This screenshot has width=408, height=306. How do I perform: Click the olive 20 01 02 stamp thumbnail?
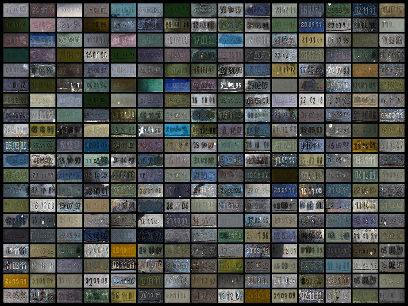tap(284, 70)
